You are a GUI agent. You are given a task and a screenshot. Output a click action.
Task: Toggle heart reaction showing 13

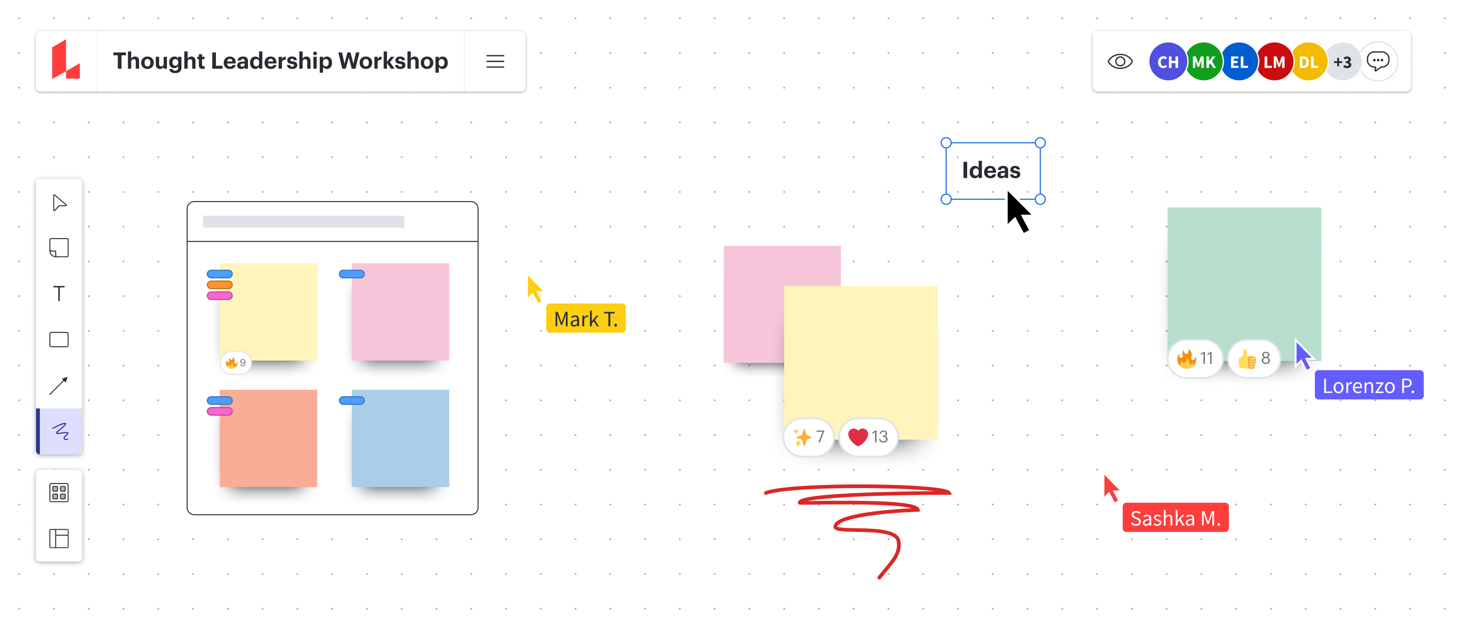(x=868, y=437)
